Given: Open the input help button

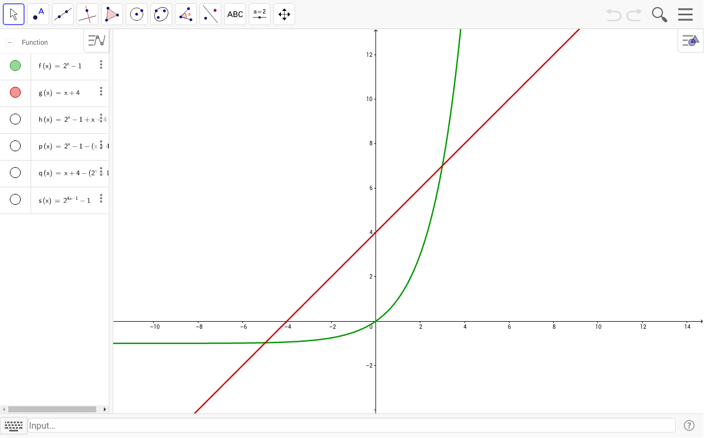Looking at the screenshot, I should [x=689, y=425].
